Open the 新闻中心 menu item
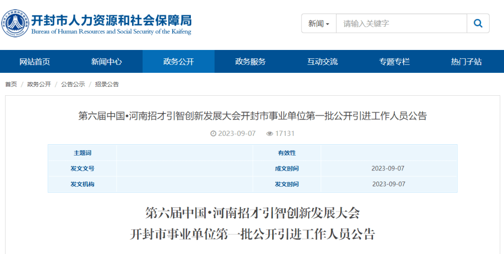This screenshot has height=254, width=504. click(106, 62)
